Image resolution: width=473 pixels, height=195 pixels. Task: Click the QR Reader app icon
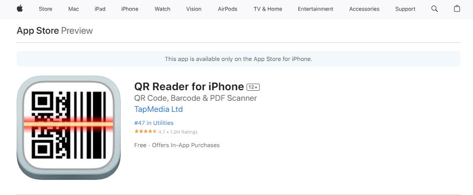pos(68,127)
